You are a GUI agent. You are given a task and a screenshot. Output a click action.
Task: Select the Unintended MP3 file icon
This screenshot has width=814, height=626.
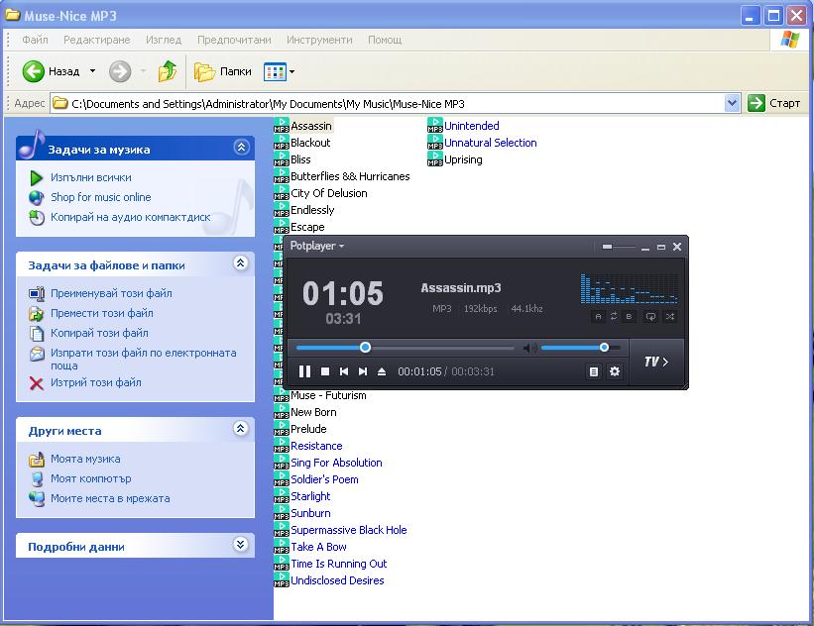click(x=435, y=126)
